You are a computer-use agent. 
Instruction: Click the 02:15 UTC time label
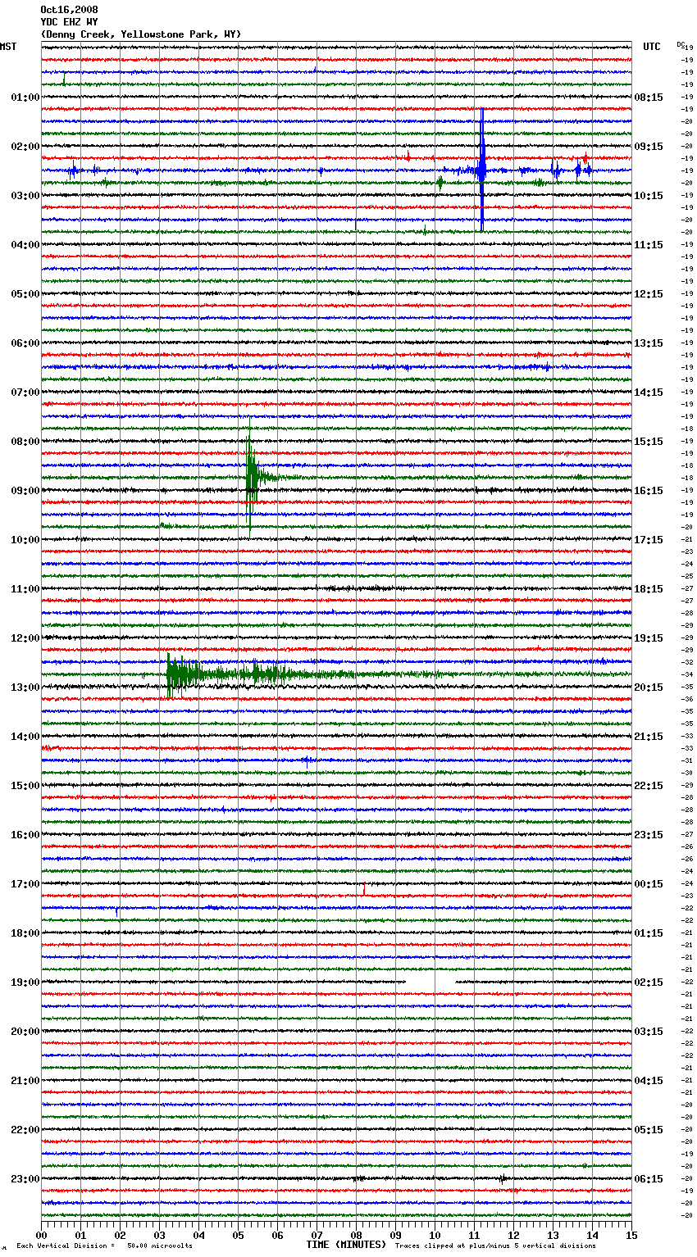point(649,982)
